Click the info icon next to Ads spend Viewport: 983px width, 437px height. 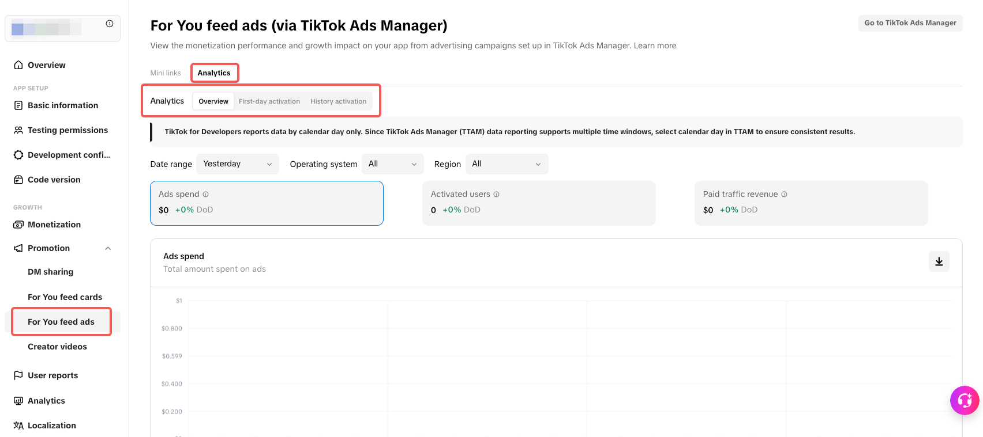205,195
